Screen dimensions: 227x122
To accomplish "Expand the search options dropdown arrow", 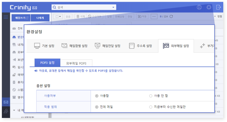I will coord(113,7).
